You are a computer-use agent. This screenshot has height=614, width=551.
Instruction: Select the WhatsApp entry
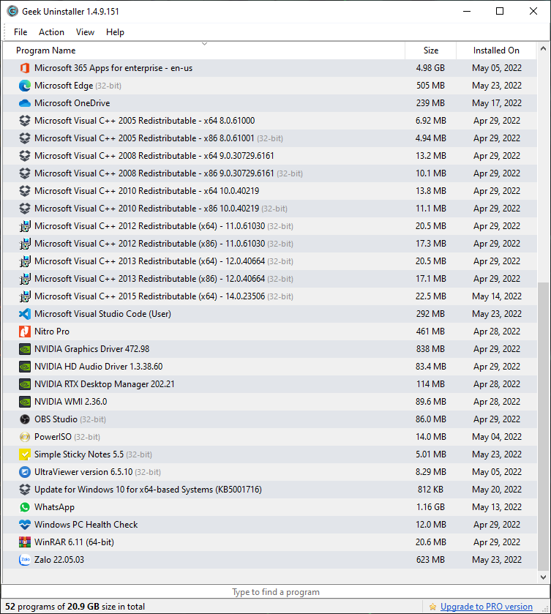point(270,507)
